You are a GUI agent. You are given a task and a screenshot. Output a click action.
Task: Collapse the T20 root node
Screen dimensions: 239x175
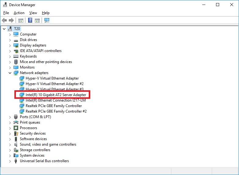[4, 29]
